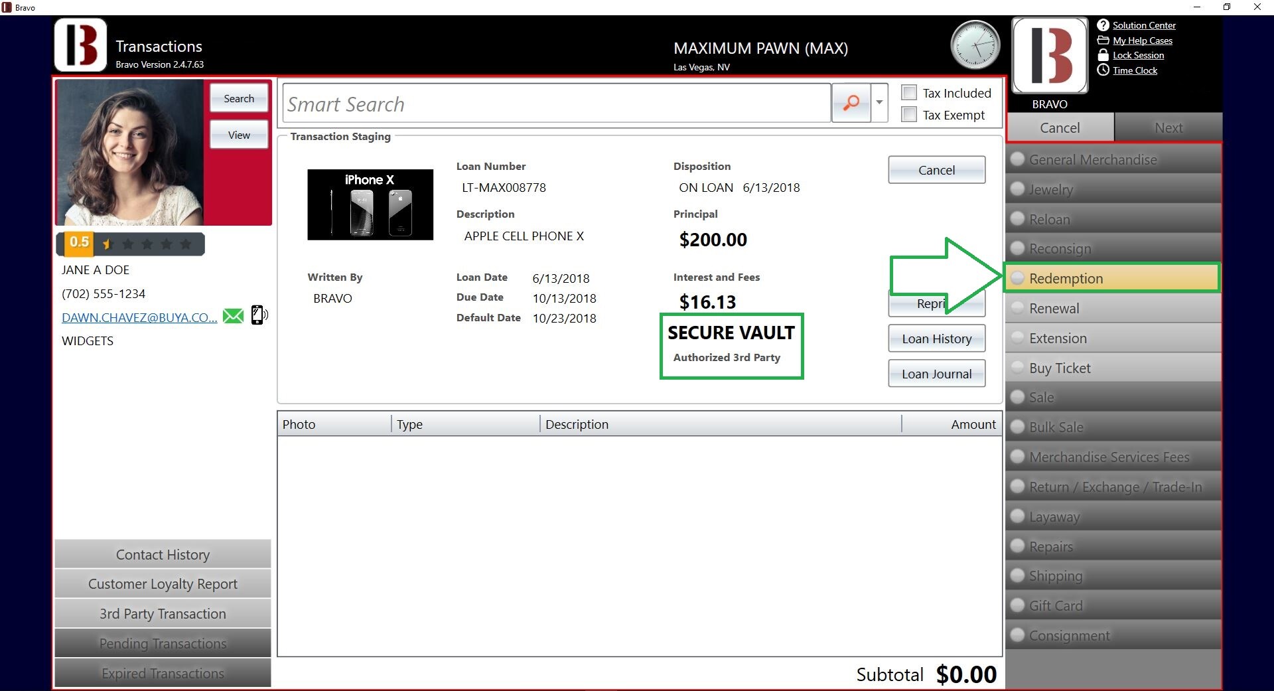Click the green email envelope icon
The width and height of the screenshot is (1274, 691).
point(233,316)
